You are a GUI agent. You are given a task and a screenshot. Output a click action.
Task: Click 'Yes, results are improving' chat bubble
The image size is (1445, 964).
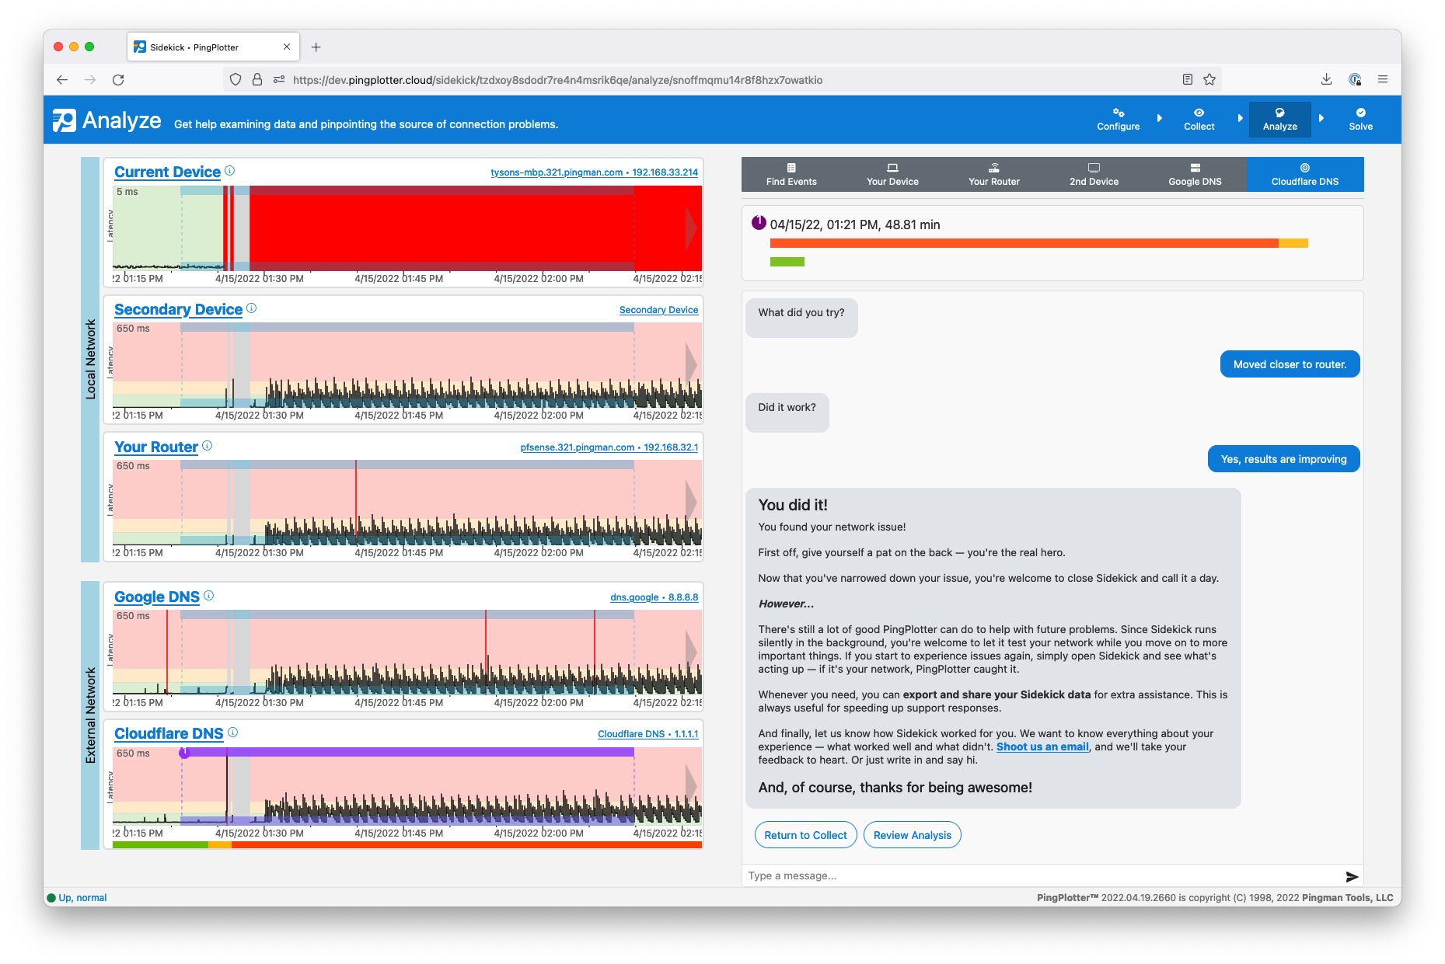1283,459
